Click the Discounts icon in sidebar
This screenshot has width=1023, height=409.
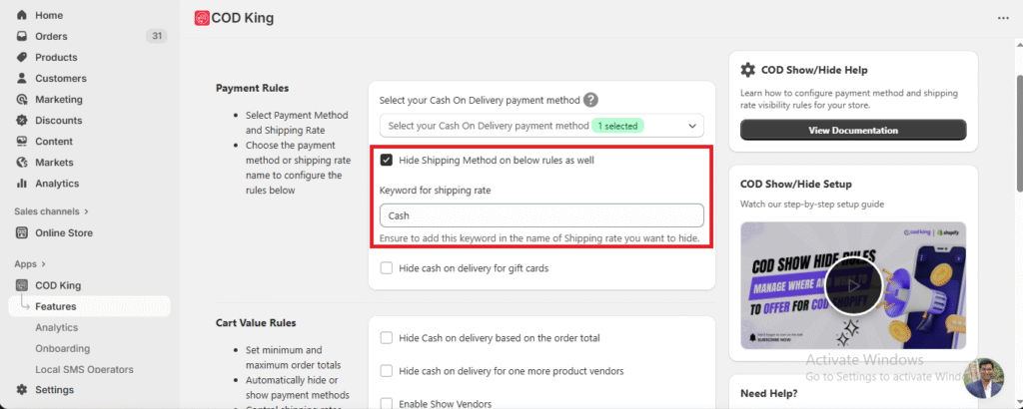[22, 120]
